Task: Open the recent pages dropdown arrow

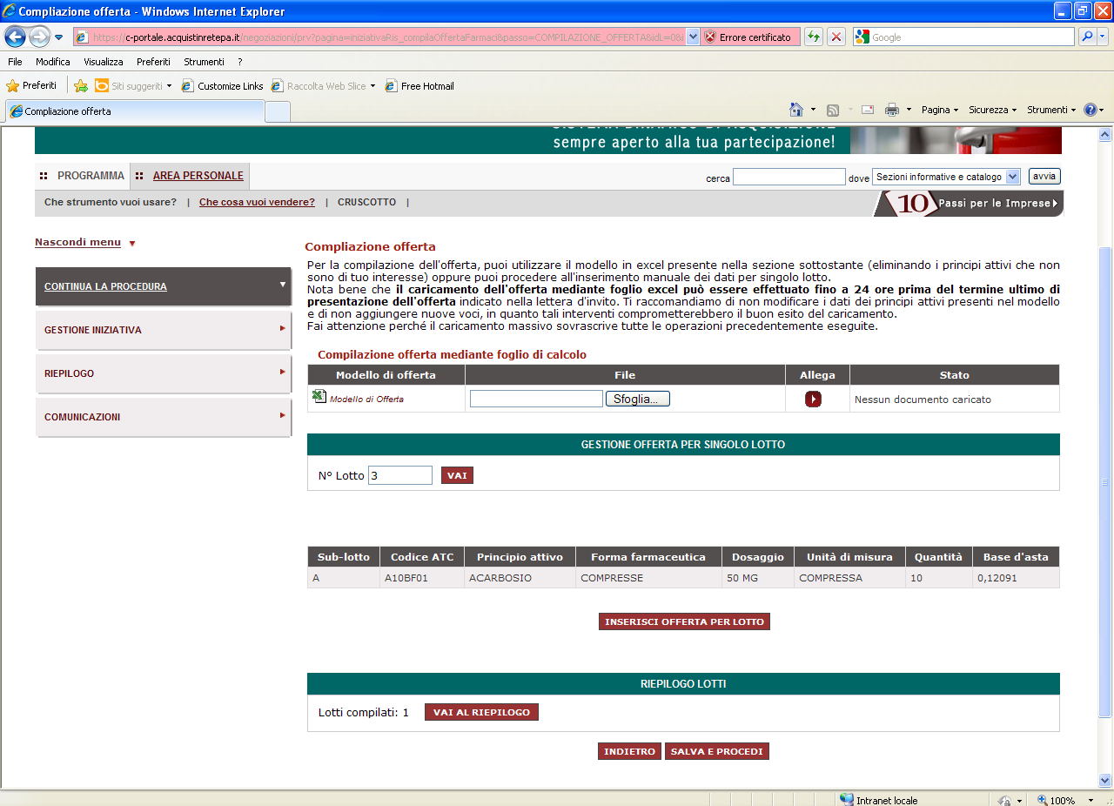Action: (x=59, y=37)
